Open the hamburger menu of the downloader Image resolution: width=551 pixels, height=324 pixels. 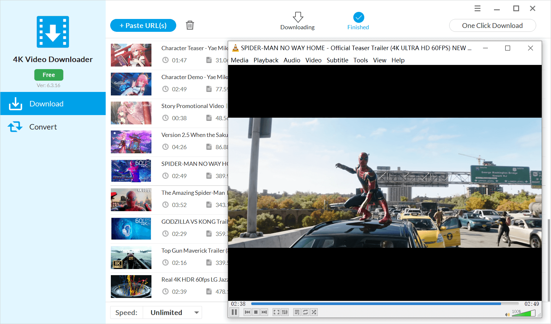[x=478, y=8]
